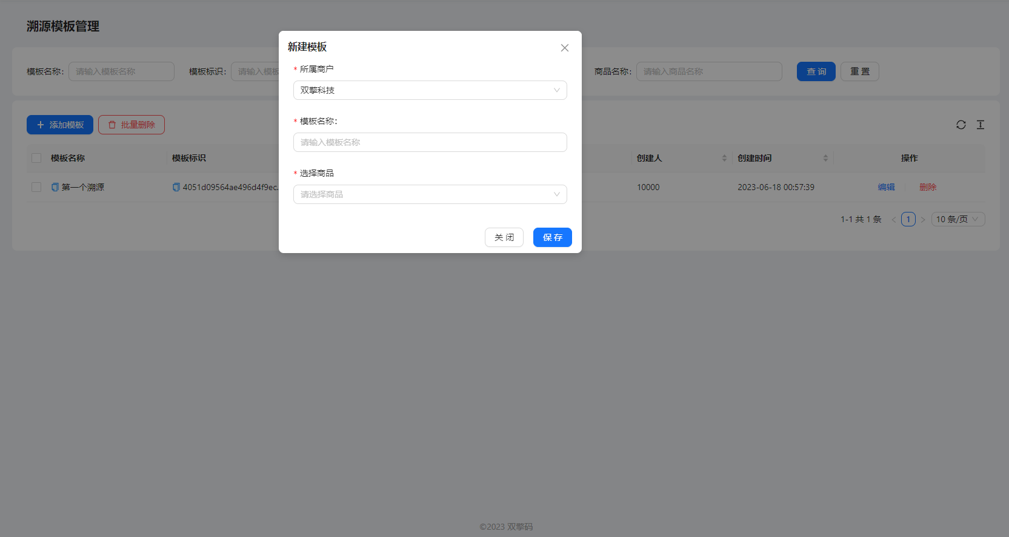The image size is (1009, 537).
Task: Open the 所属商户 dropdown showing 双擎科技
Action: pos(430,90)
